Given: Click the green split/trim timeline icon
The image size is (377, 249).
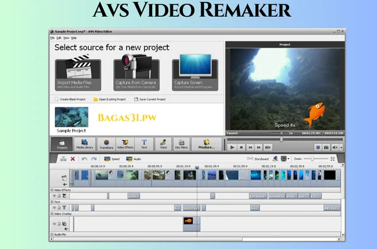Looking at the screenshot, I should (63, 159).
